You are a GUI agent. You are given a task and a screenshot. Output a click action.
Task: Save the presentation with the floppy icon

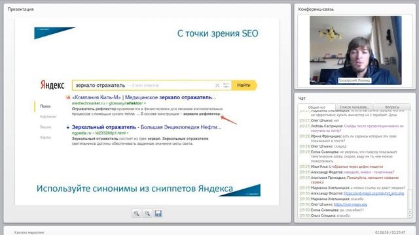pos(158,213)
